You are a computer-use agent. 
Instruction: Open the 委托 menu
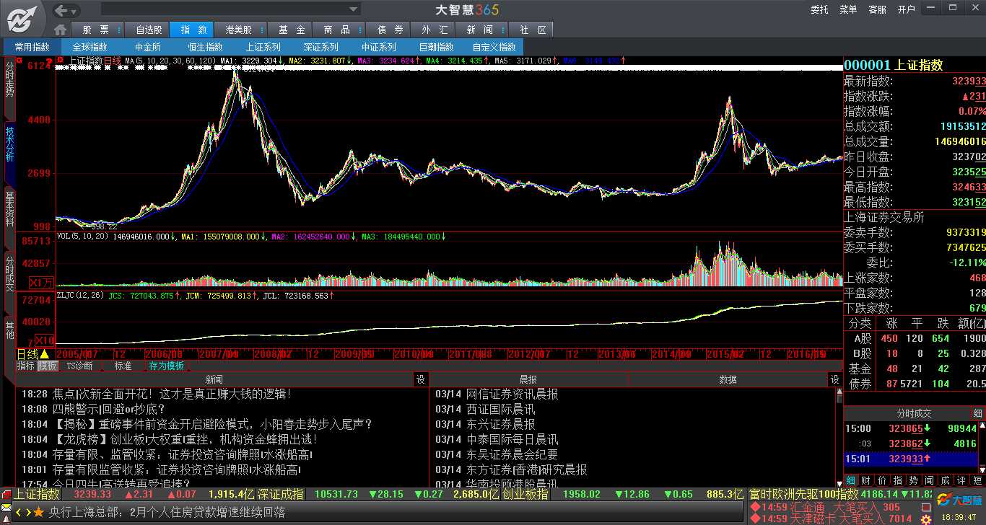point(819,9)
